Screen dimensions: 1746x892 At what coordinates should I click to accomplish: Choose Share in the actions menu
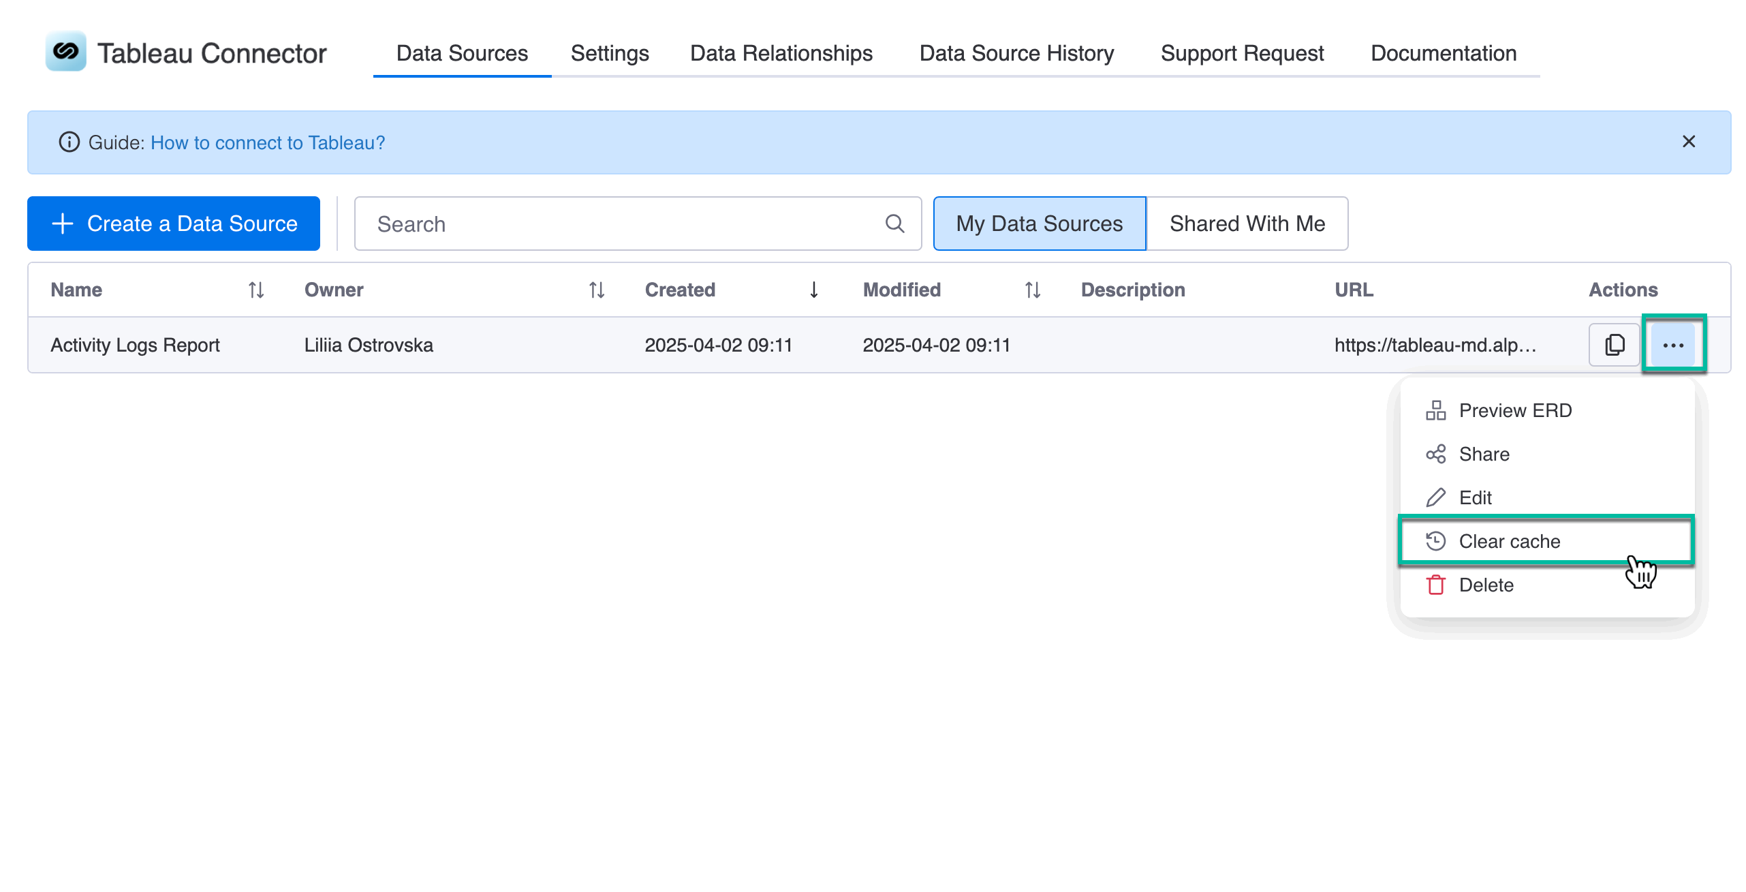1547,454
